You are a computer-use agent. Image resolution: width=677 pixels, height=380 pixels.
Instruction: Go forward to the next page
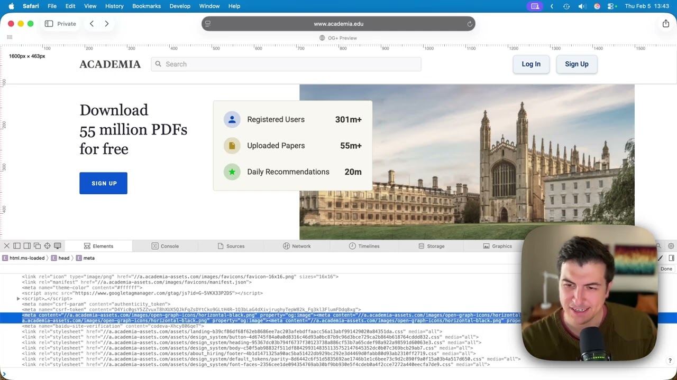107,24
